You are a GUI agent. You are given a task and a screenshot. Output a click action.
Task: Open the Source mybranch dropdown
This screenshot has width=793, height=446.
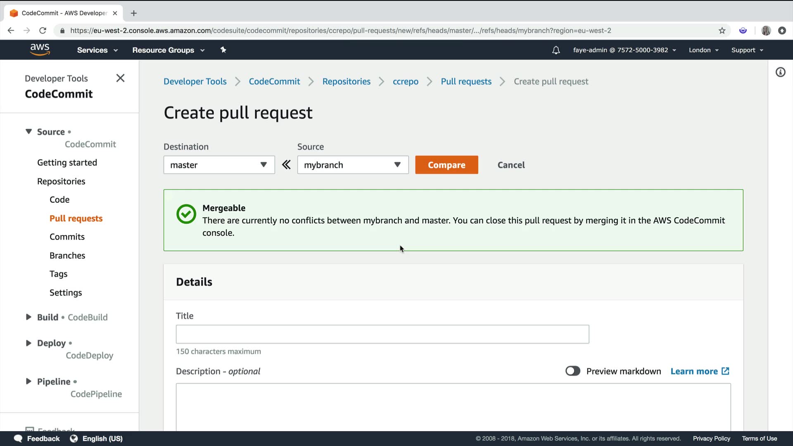353,165
